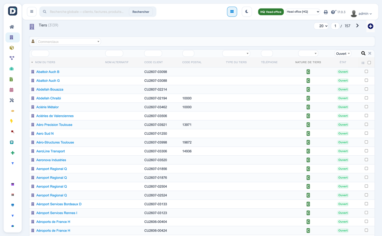Click the yellow lightning bolt sidebar icon
This screenshot has width=382, height=236.
pyautogui.click(x=12, y=121)
